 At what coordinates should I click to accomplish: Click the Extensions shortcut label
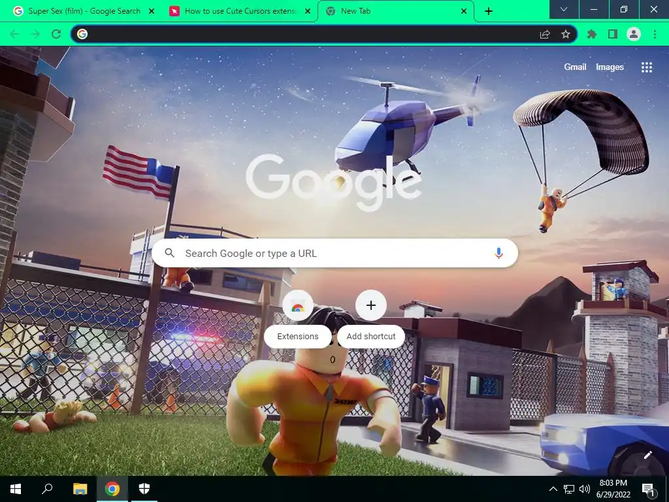tap(298, 337)
